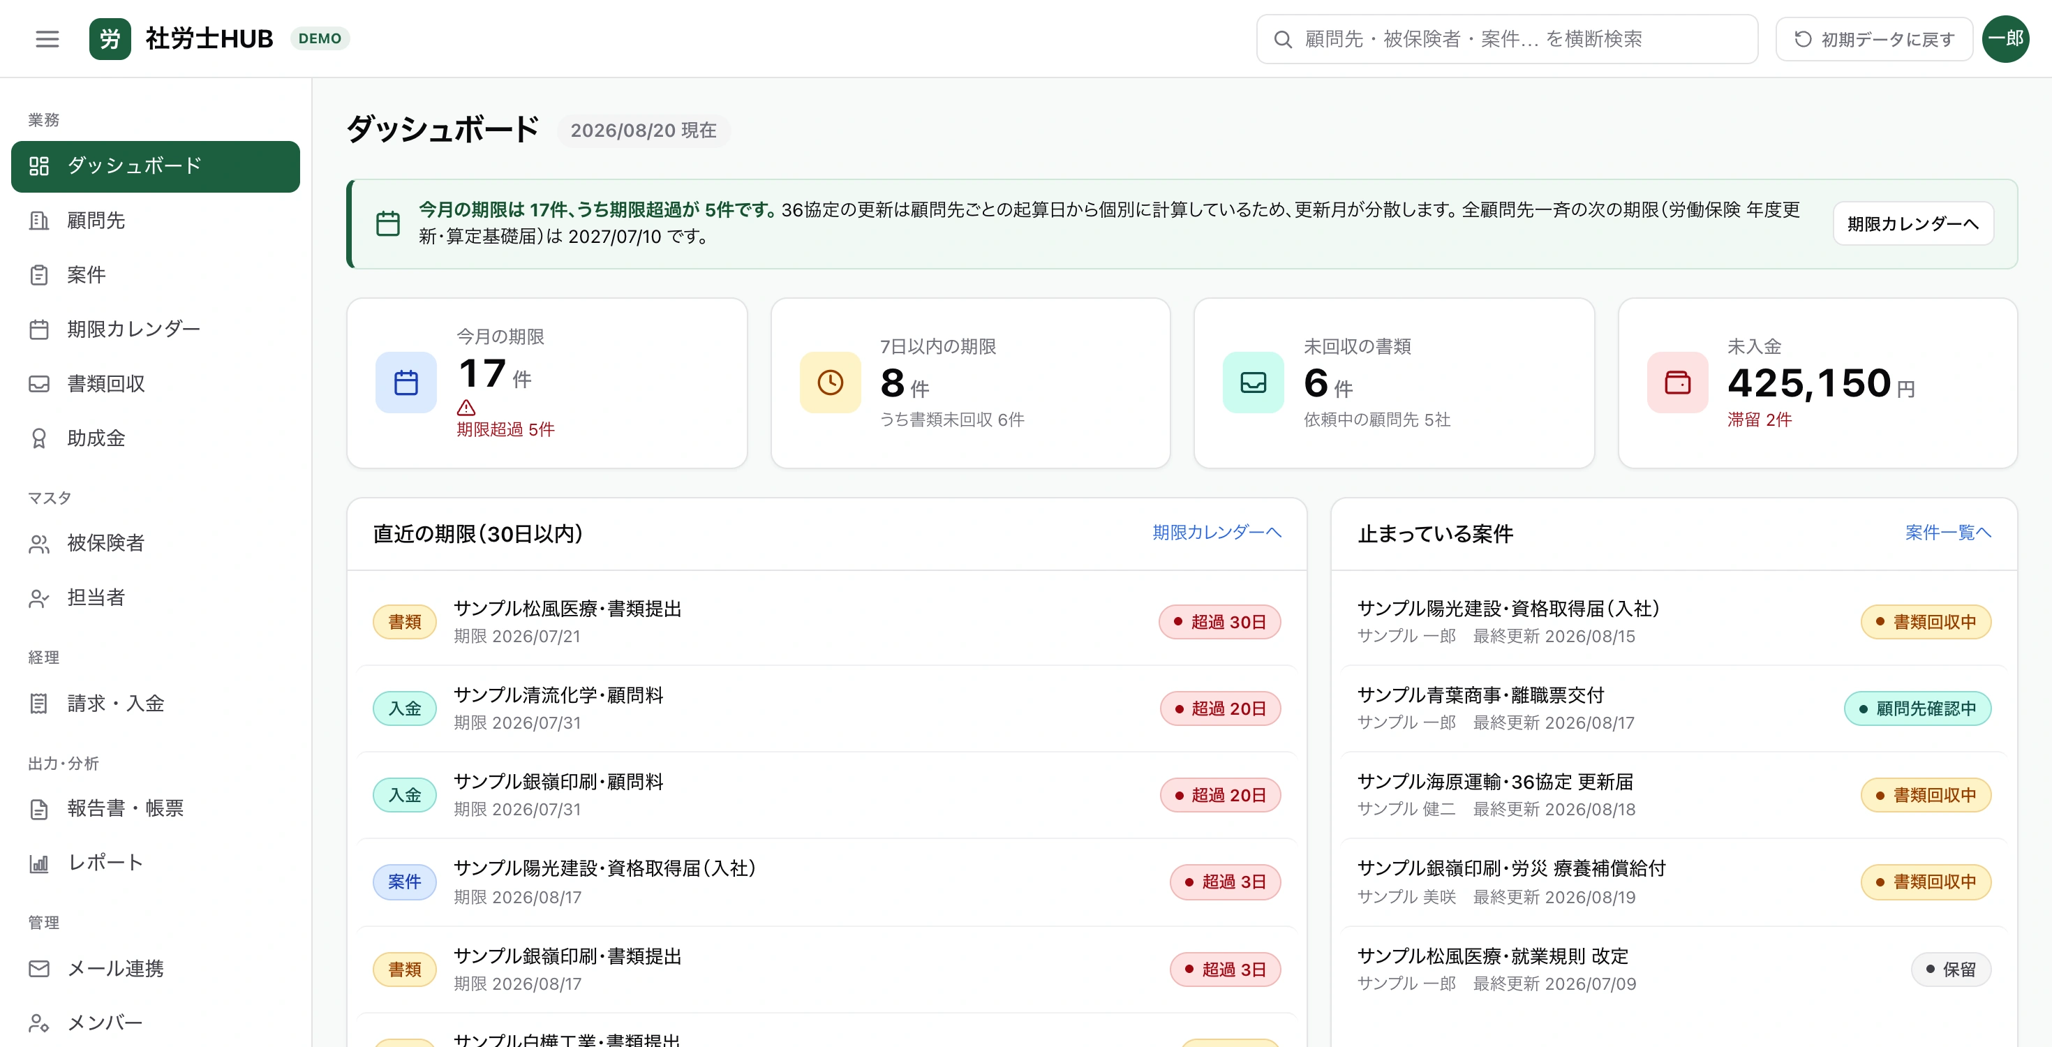Go to 期限カレンダー in the sidebar
The height and width of the screenshot is (1047, 2052).
coord(156,329)
